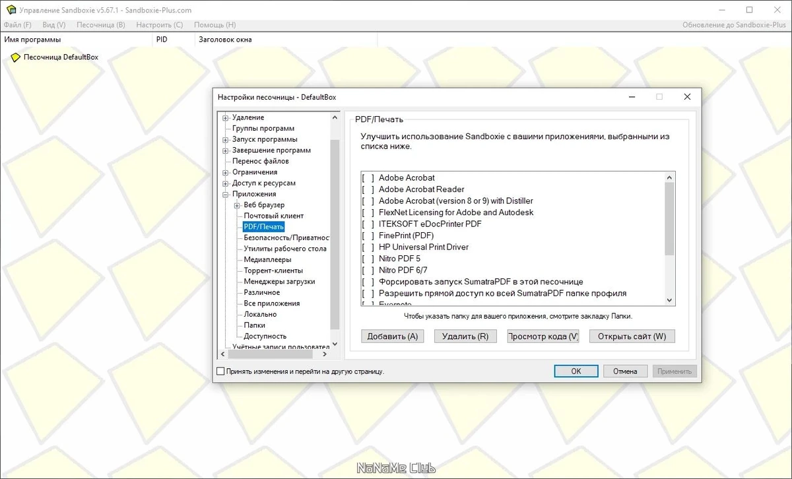The width and height of the screenshot is (792, 479).
Task: Open the Файл (F) menu
Action: click(18, 25)
